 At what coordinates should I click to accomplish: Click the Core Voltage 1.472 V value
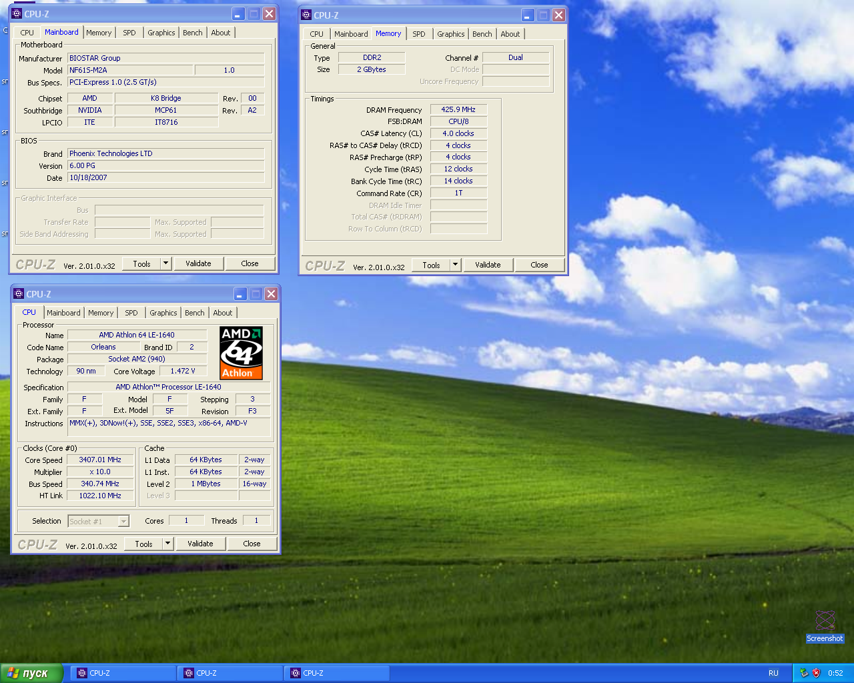coord(183,371)
